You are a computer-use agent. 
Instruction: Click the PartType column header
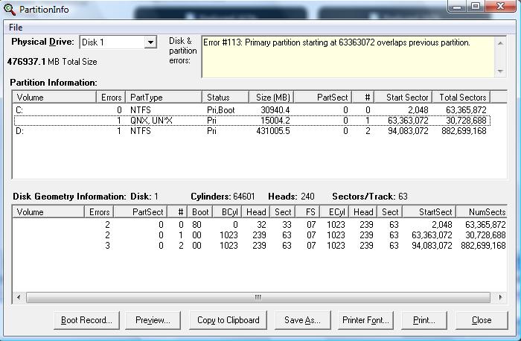(x=164, y=98)
